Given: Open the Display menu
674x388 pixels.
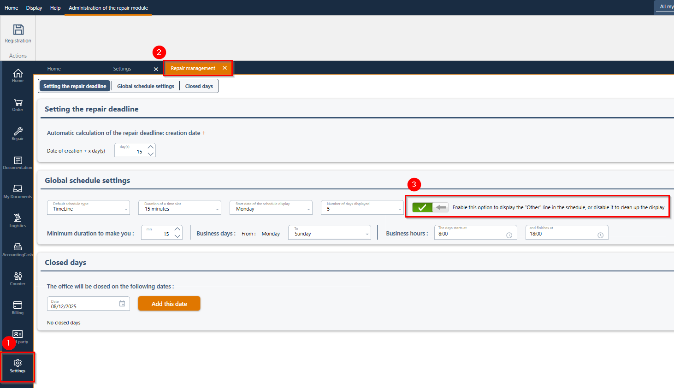Looking at the screenshot, I should (x=34, y=8).
